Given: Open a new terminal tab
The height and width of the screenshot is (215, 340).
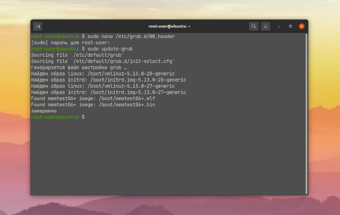Looking at the screenshot, I should click(37, 27).
